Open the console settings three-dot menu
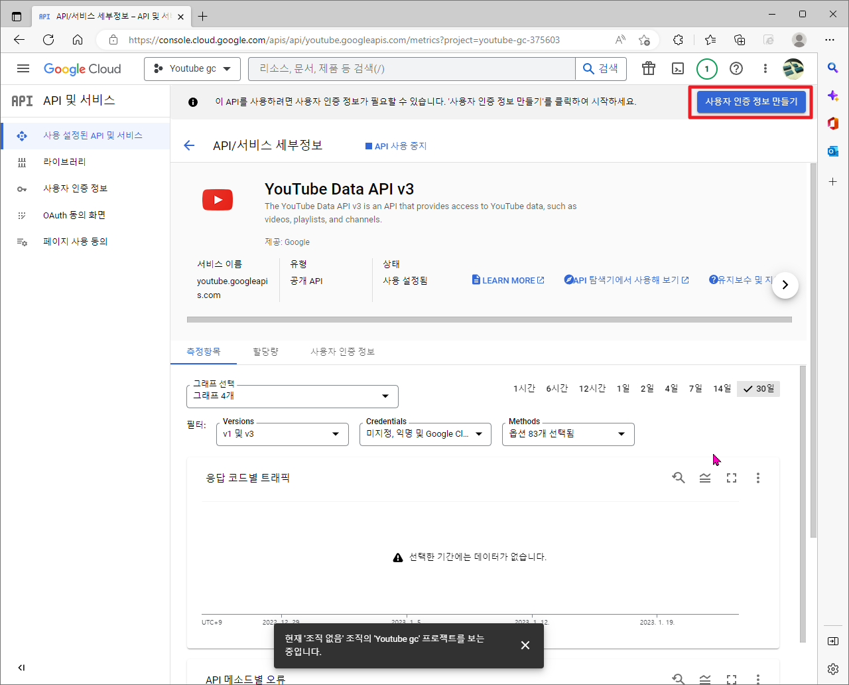Image resolution: width=849 pixels, height=685 pixels. (765, 68)
